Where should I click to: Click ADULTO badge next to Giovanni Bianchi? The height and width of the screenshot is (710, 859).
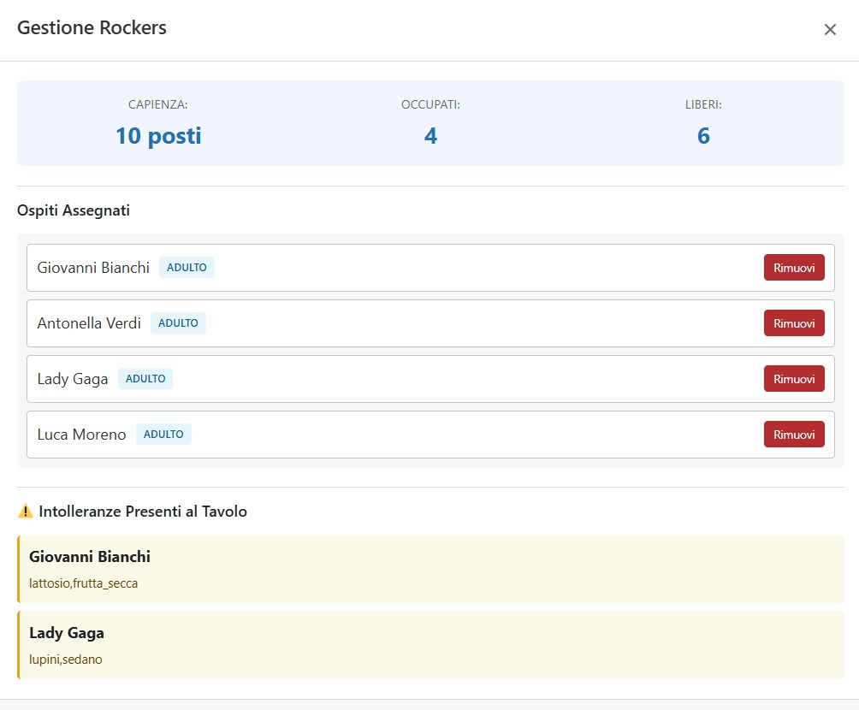click(x=187, y=268)
